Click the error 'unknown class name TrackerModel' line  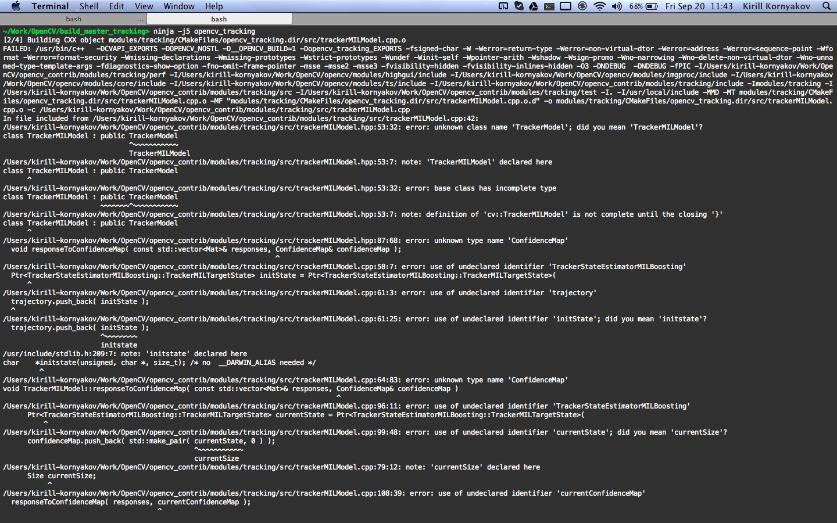(x=353, y=127)
